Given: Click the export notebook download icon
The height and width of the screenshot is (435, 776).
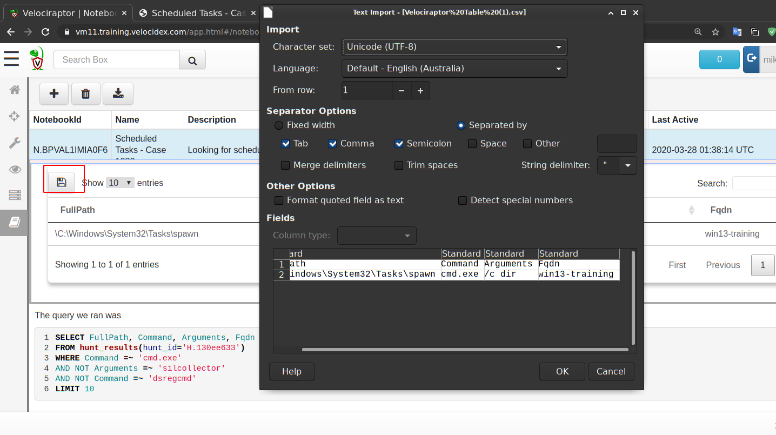Looking at the screenshot, I should 118,94.
